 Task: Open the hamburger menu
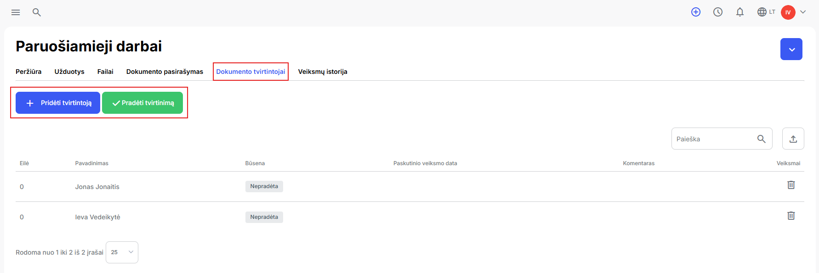pyautogui.click(x=16, y=12)
